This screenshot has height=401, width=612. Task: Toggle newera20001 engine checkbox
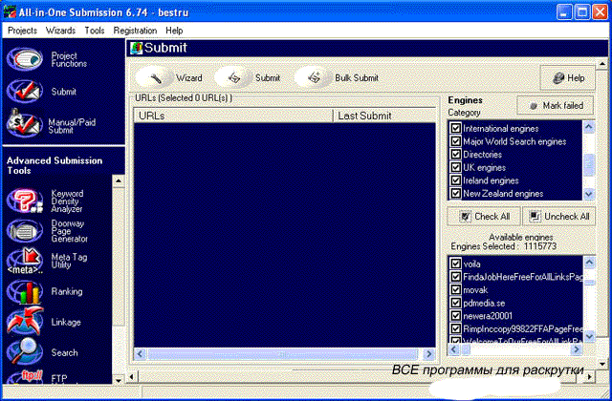click(x=455, y=316)
